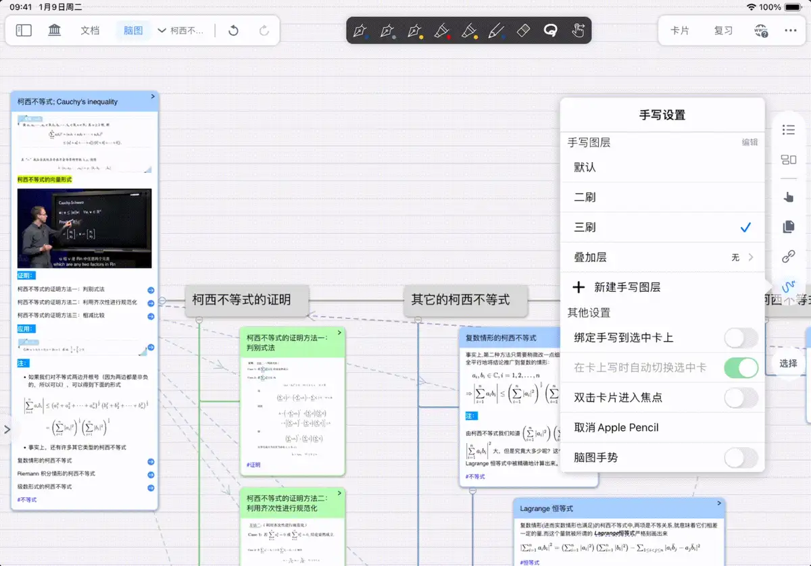Image resolution: width=811 pixels, height=566 pixels.
Task: Select the pen tool with gray dot
Action: click(x=388, y=30)
